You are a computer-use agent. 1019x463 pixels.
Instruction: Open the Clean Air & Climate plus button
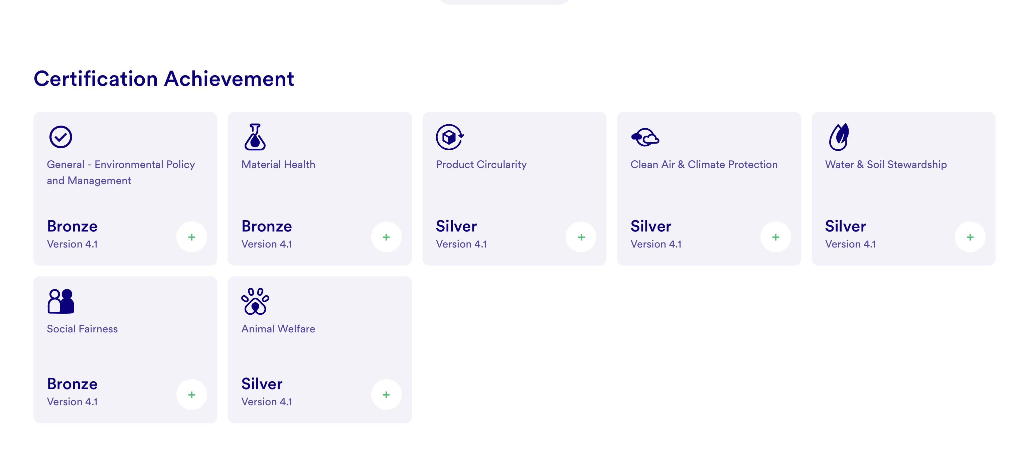tap(775, 237)
